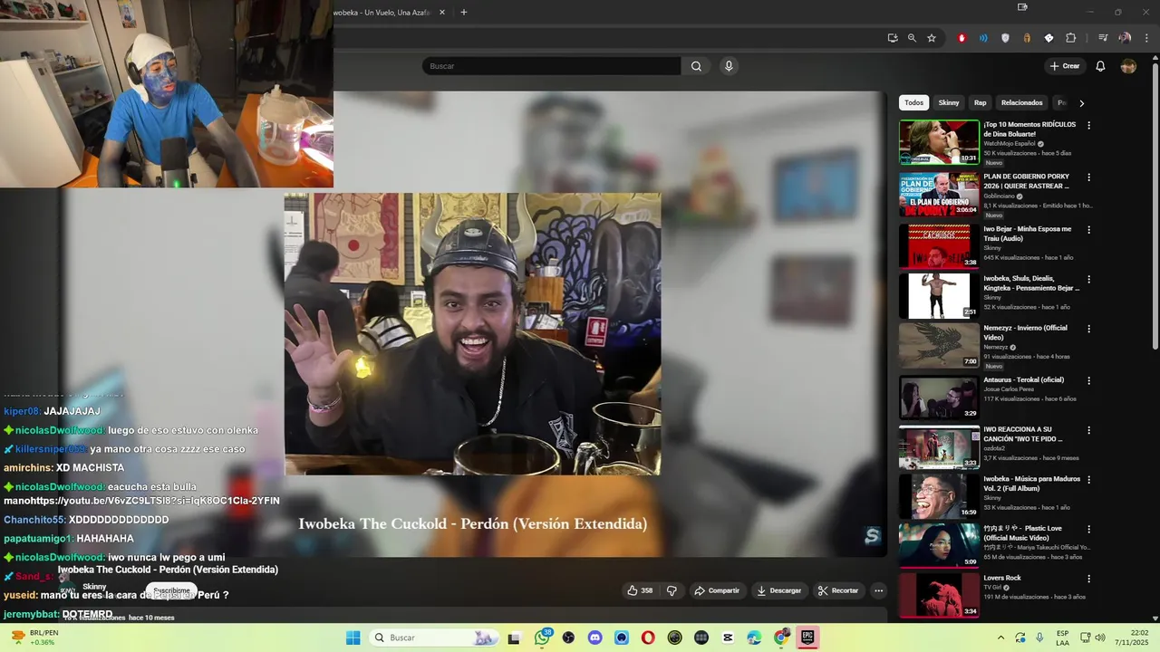Open options for Pensamiento Bejar video

[1088, 280]
